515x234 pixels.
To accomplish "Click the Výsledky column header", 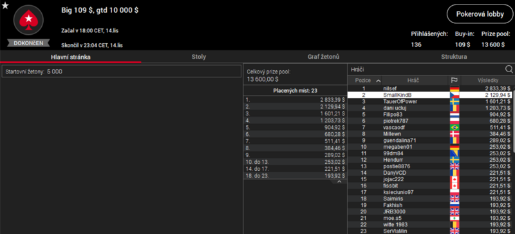I will (488, 81).
